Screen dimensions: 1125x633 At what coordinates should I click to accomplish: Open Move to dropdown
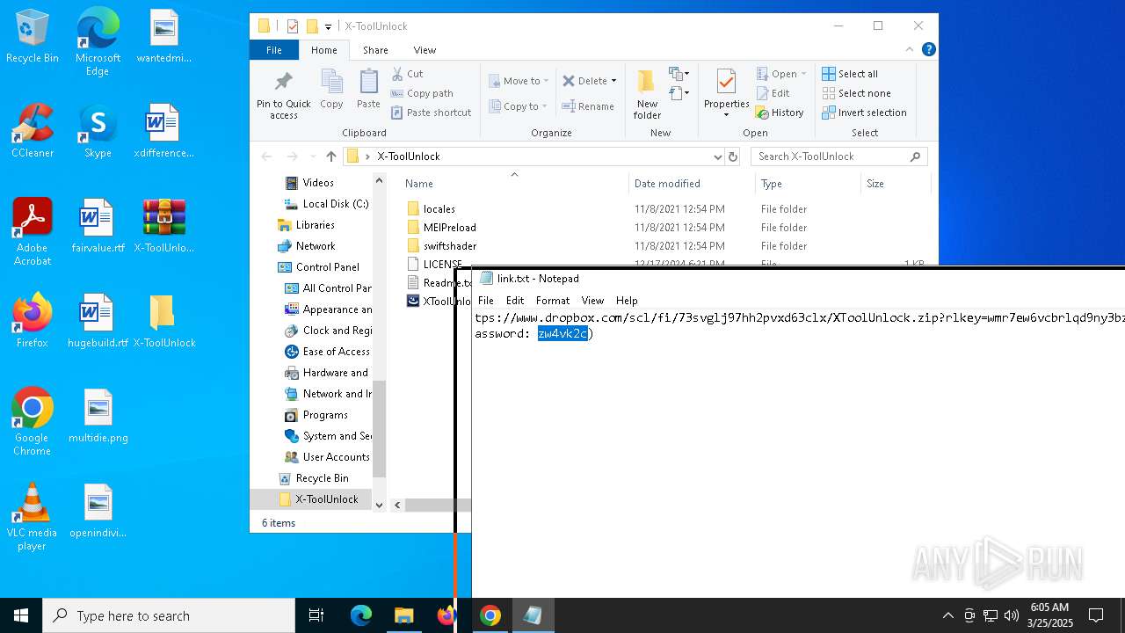[x=519, y=81]
